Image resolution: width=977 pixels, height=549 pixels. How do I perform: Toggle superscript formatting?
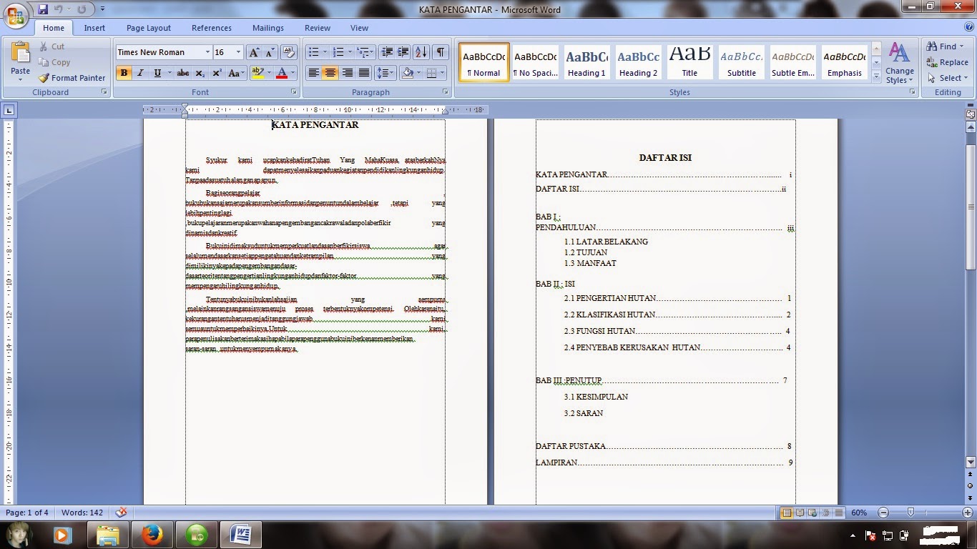click(217, 73)
